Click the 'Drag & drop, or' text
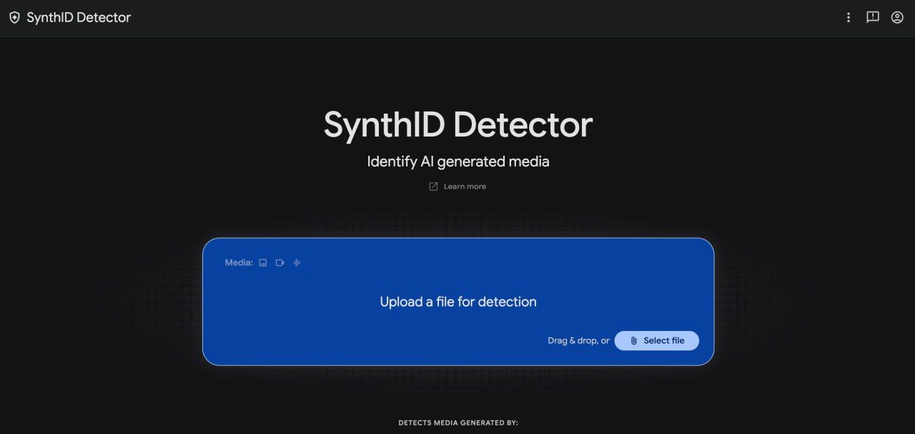 pos(578,341)
